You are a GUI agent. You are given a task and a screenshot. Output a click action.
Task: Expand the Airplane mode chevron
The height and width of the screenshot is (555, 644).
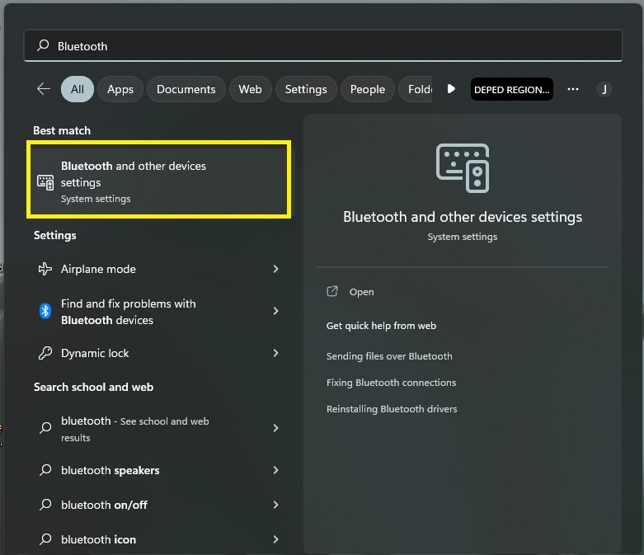275,269
